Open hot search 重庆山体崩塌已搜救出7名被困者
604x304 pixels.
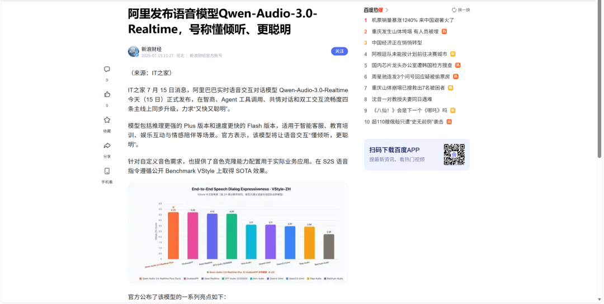click(408, 88)
